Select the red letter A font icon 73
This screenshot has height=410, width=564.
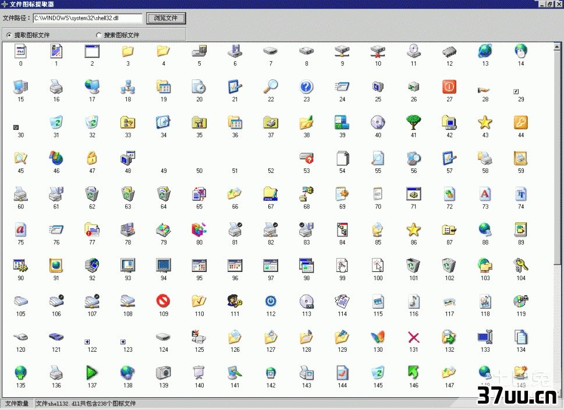tap(485, 194)
